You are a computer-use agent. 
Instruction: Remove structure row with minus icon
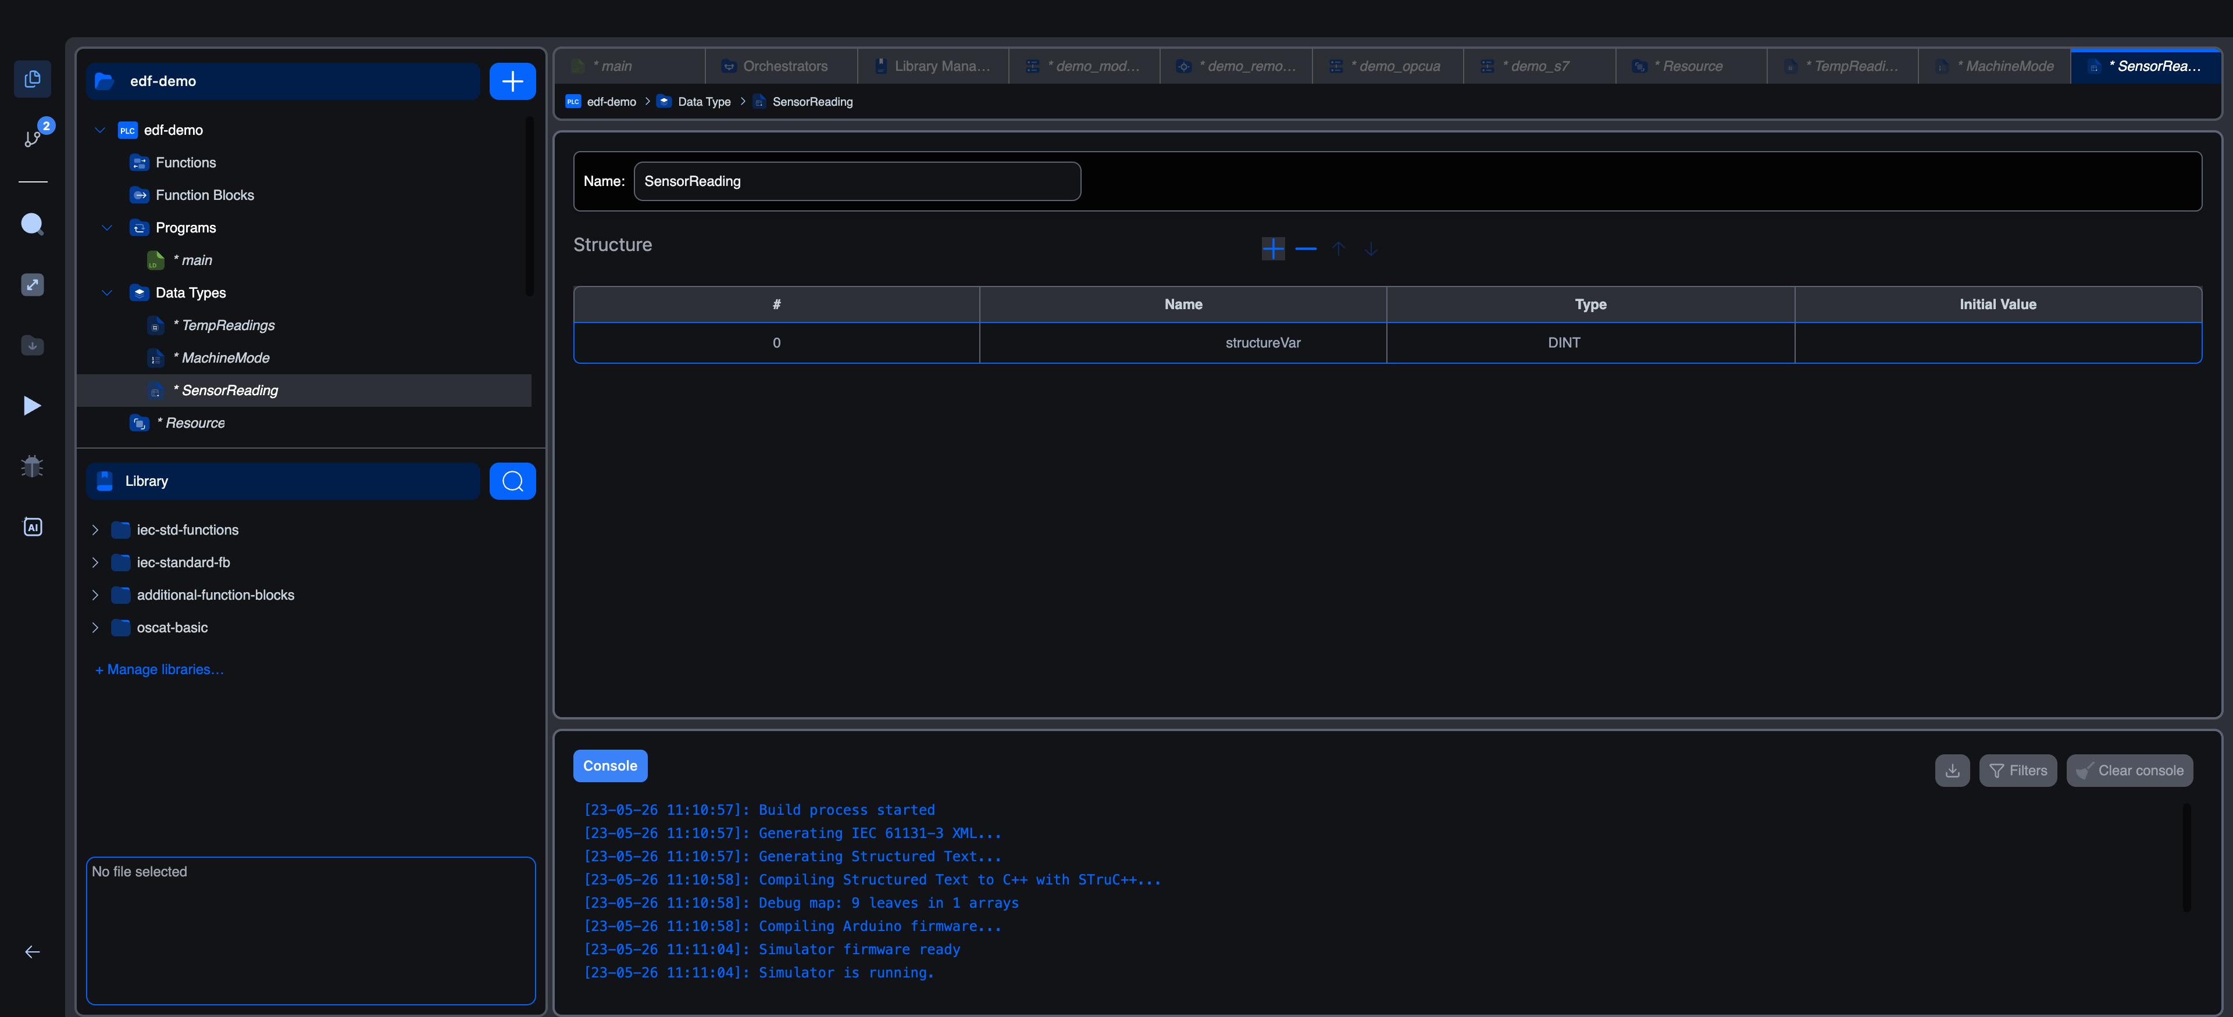(x=1305, y=249)
